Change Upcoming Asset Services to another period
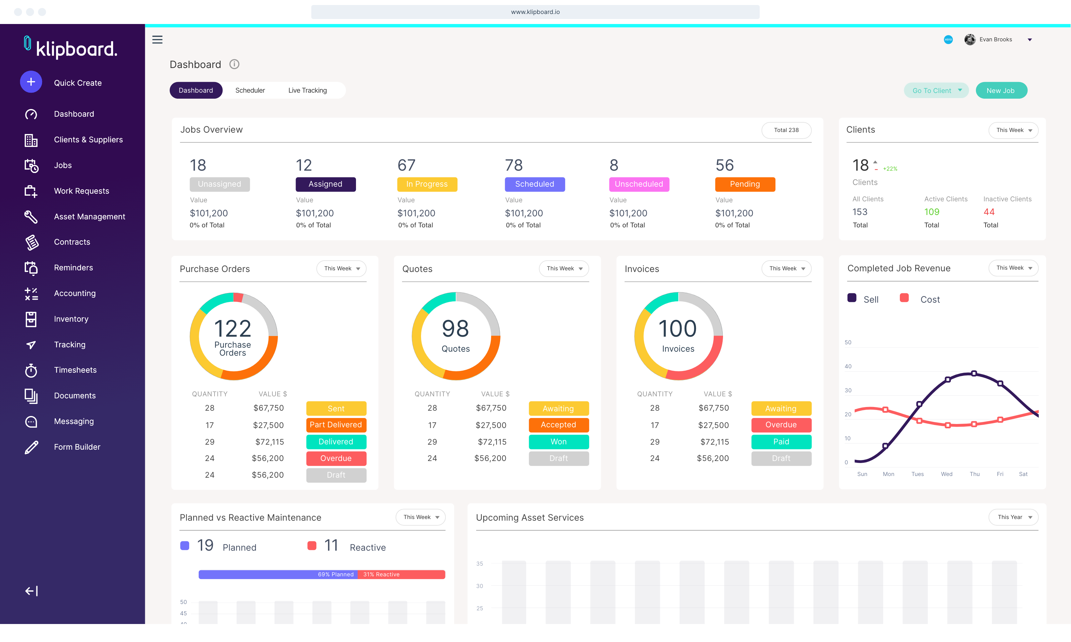1071x642 pixels. point(1013,517)
